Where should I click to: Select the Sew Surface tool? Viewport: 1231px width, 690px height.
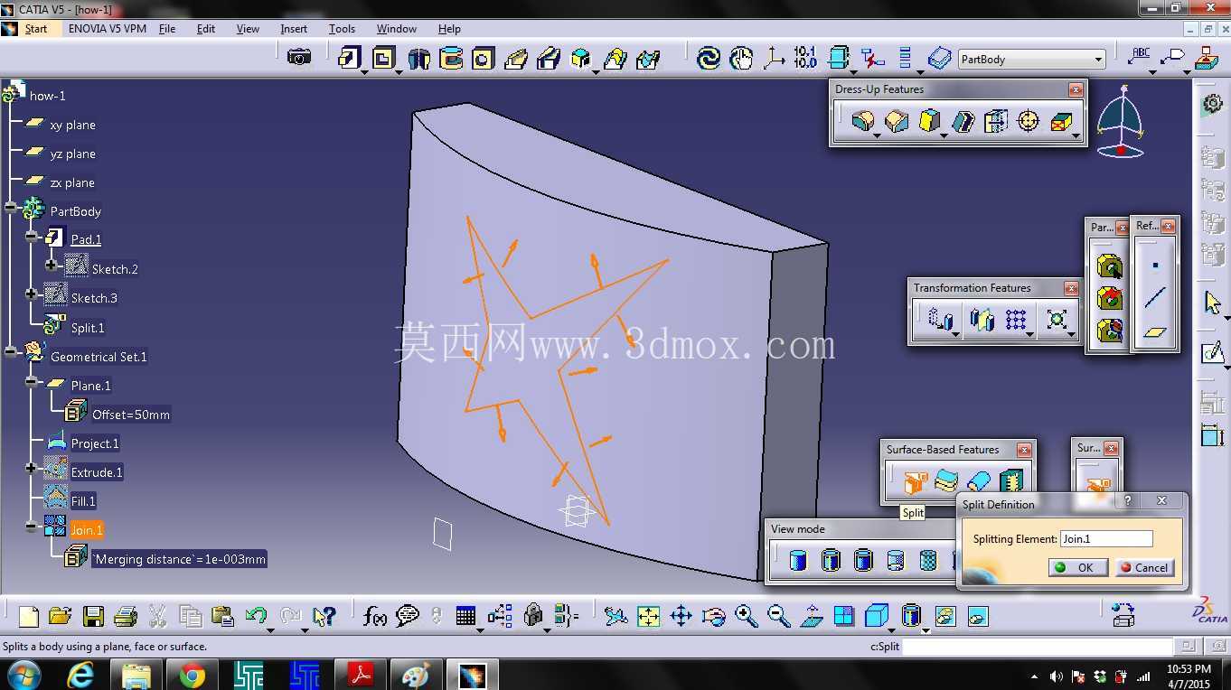[1011, 481]
